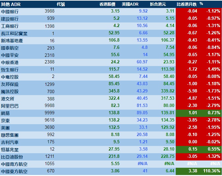Select stock code 3988
Viewport: 222px width, 176px height.
point(50,11)
